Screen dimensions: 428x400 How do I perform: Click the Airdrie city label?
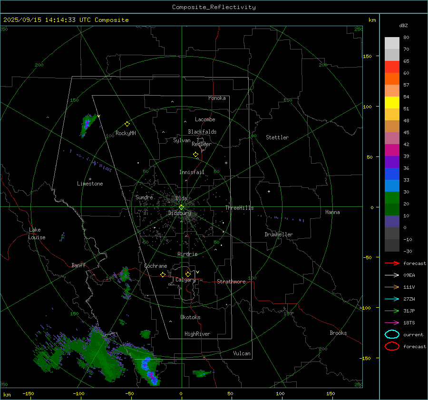[187, 254]
